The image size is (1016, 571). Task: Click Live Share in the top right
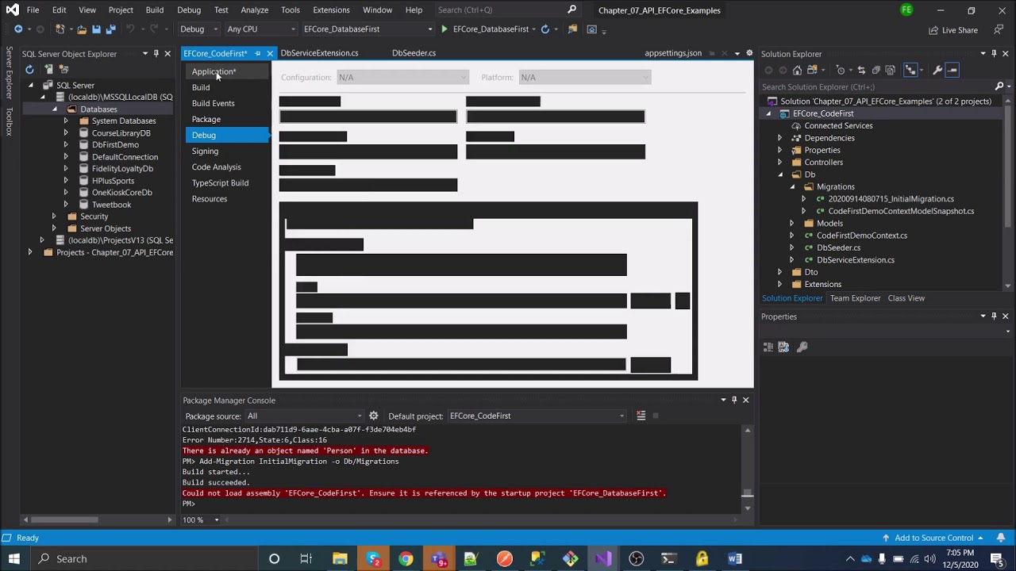(x=953, y=30)
